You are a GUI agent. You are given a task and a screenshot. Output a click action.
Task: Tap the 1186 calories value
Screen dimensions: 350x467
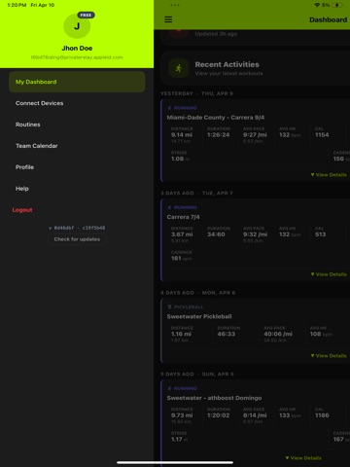[322, 415]
